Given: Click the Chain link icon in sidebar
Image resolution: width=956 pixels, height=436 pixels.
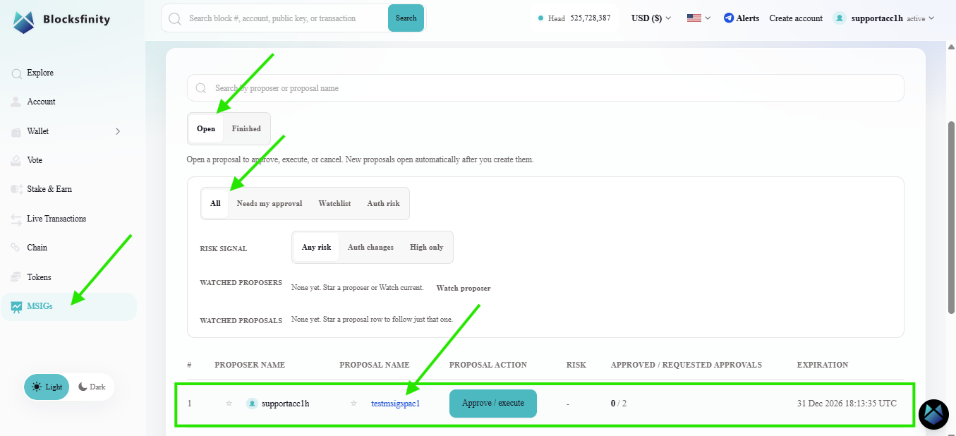Looking at the screenshot, I should tap(16, 248).
